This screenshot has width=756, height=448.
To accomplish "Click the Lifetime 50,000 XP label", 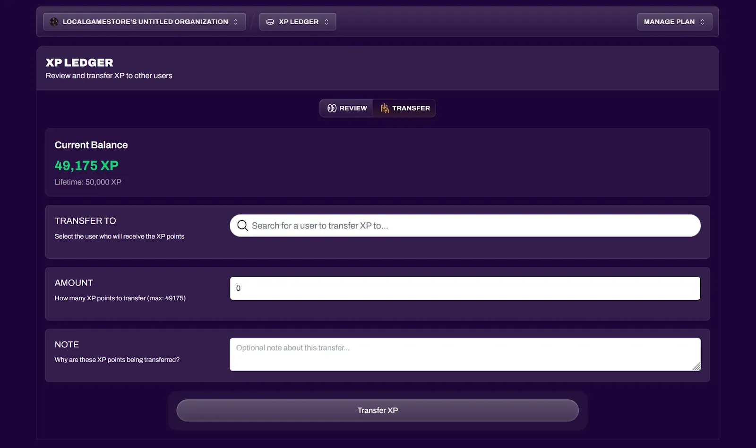I will click(x=88, y=182).
